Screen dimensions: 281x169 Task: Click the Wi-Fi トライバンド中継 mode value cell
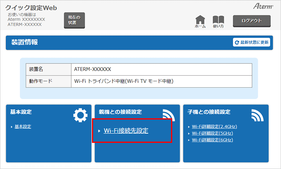coord(124,81)
